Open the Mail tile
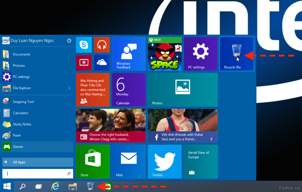Image resolution: width=302 pixels, height=192 pixels. coord(129,162)
